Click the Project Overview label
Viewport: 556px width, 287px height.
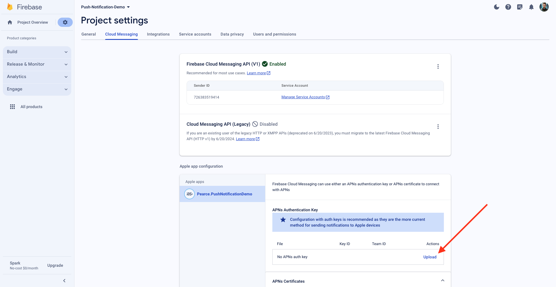tap(33, 22)
